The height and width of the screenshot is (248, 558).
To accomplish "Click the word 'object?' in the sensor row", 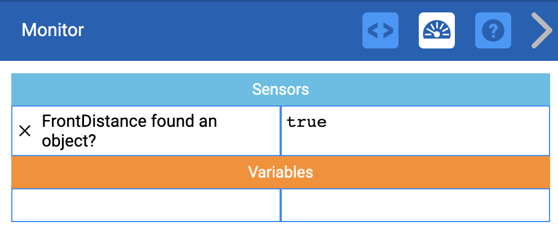I will pos(68,140).
